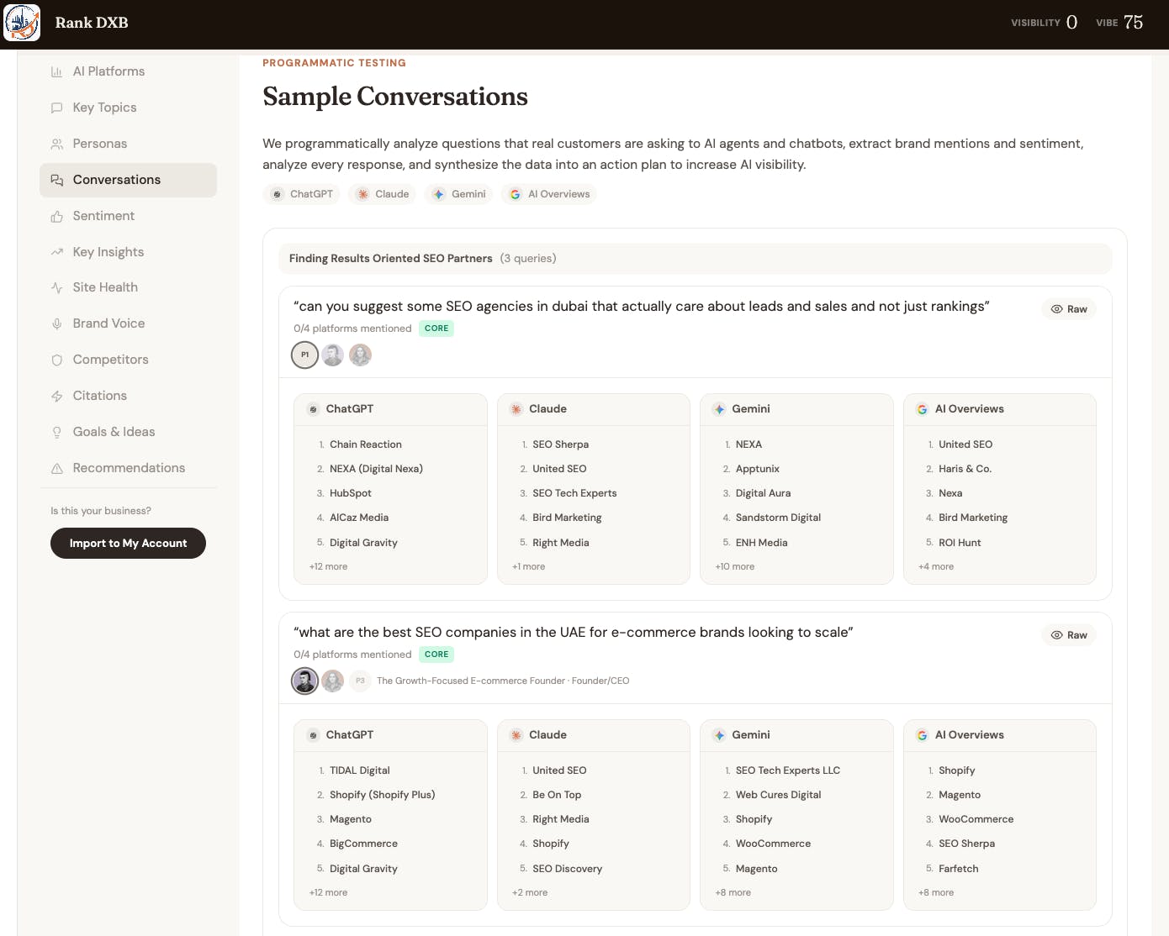Click Chain Reaction in ChatGPT results

(366, 444)
